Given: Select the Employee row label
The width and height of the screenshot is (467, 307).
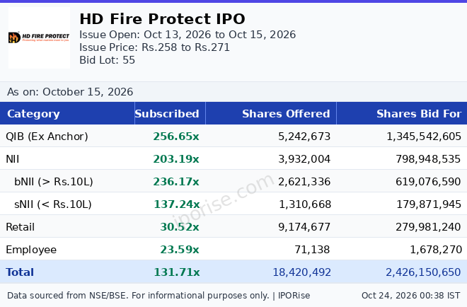Looking at the screenshot, I should [31, 250].
